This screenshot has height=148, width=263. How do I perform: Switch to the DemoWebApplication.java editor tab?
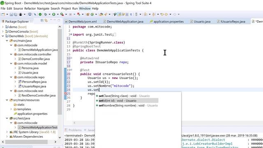pyautogui.click(x=123, y=21)
